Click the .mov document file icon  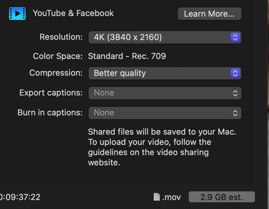(157, 197)
